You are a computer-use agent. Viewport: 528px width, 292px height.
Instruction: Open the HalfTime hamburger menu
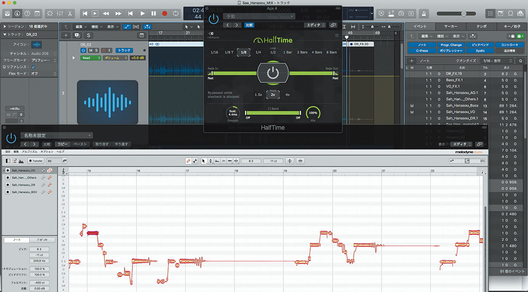pos(337,35)
